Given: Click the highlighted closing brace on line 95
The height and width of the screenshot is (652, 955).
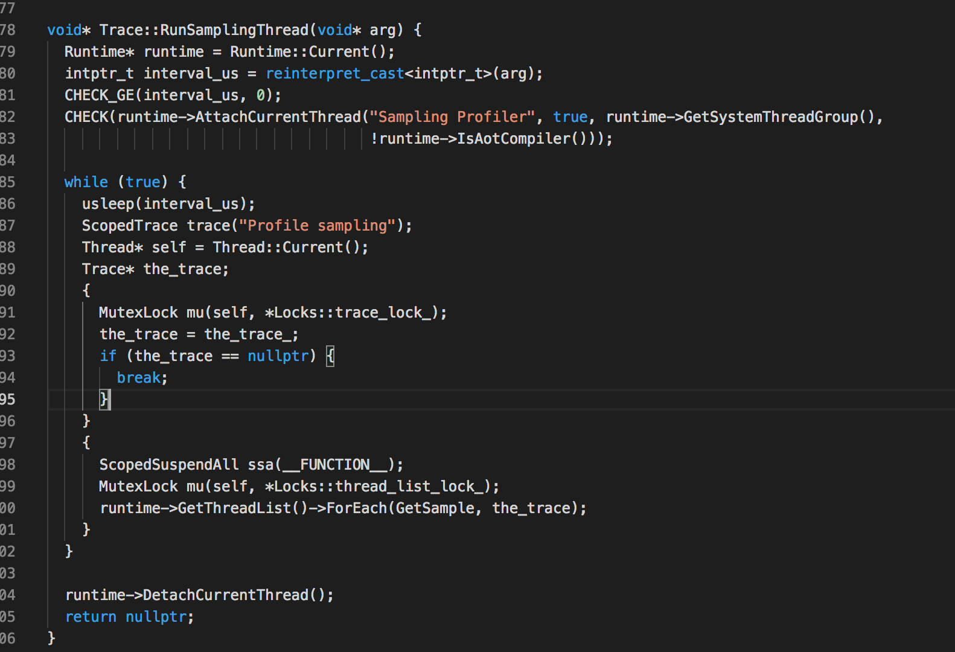Looking at the screenshot, I should (104, 399).
